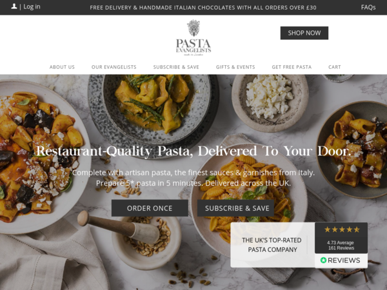This screenshot has width=387, height=290.
Task: Click The UK's Top-Rated Pasta Company panel
Action: coord(272,245)
